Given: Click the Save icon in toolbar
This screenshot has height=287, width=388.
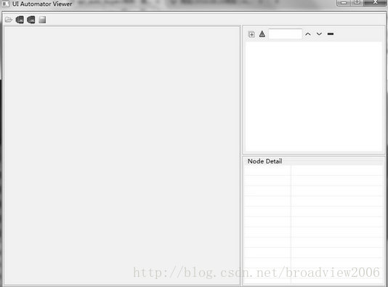Looking at the screenshot, I should (x=42, y=20).
